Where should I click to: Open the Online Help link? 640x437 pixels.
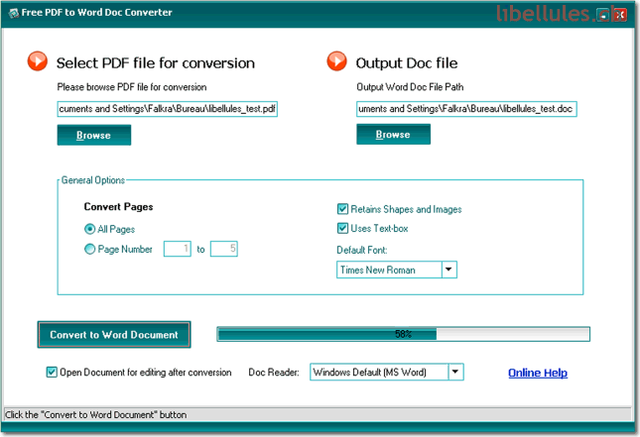coord(538,373)
